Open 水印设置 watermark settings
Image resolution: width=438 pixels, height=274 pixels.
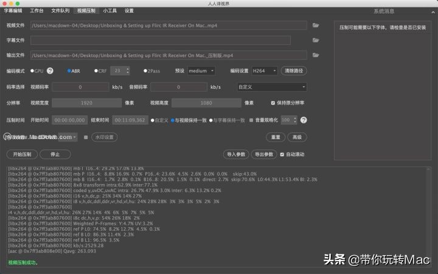[105, 137]
